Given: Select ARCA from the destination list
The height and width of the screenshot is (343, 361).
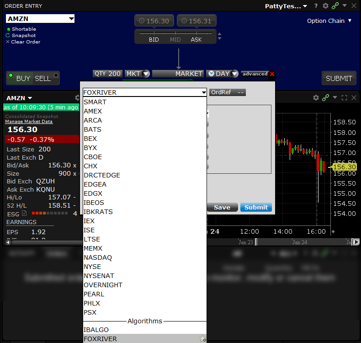Looking at the screenshot, I should 144,120.
